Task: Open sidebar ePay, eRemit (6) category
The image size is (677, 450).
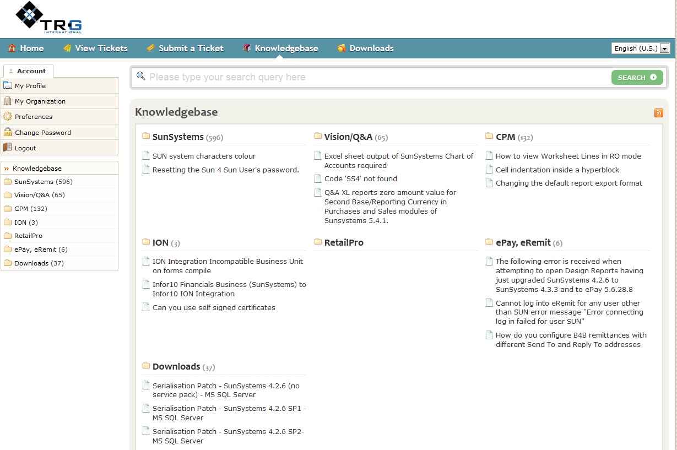Action: point(41,250)
